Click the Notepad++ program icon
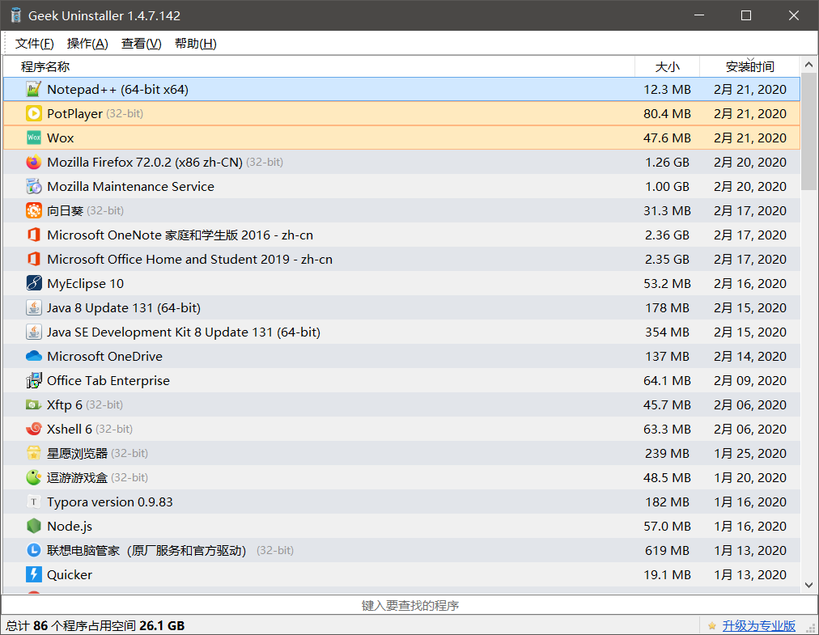819x635 pixels. (x=34, y=89)
